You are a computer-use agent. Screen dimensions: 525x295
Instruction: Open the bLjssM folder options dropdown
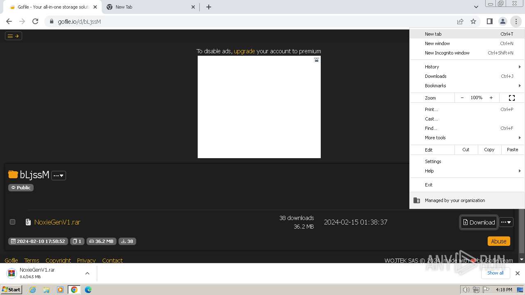pyautogui.click(x=59, y=175)
